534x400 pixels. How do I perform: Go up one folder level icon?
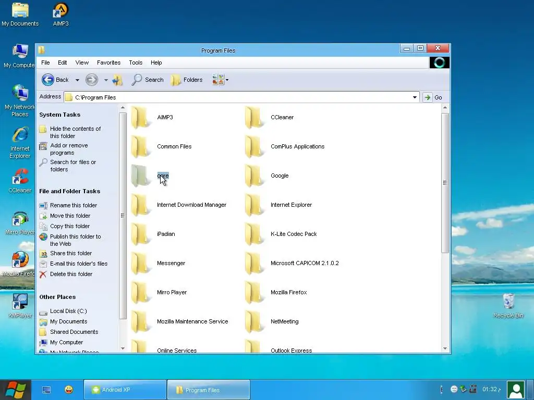pyautogui.click(x=117, y=80)
